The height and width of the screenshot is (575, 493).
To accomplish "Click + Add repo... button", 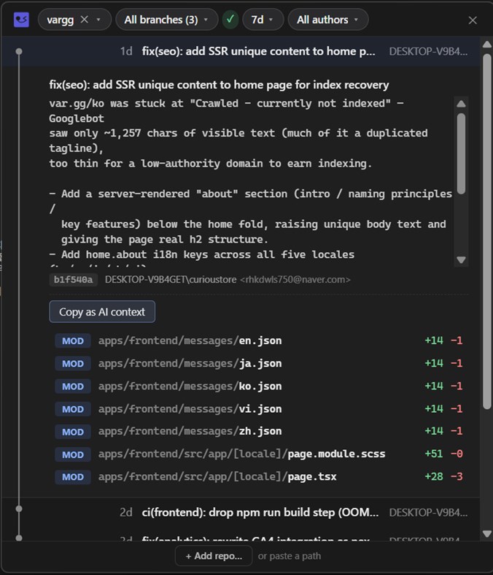I will point(214,556).
